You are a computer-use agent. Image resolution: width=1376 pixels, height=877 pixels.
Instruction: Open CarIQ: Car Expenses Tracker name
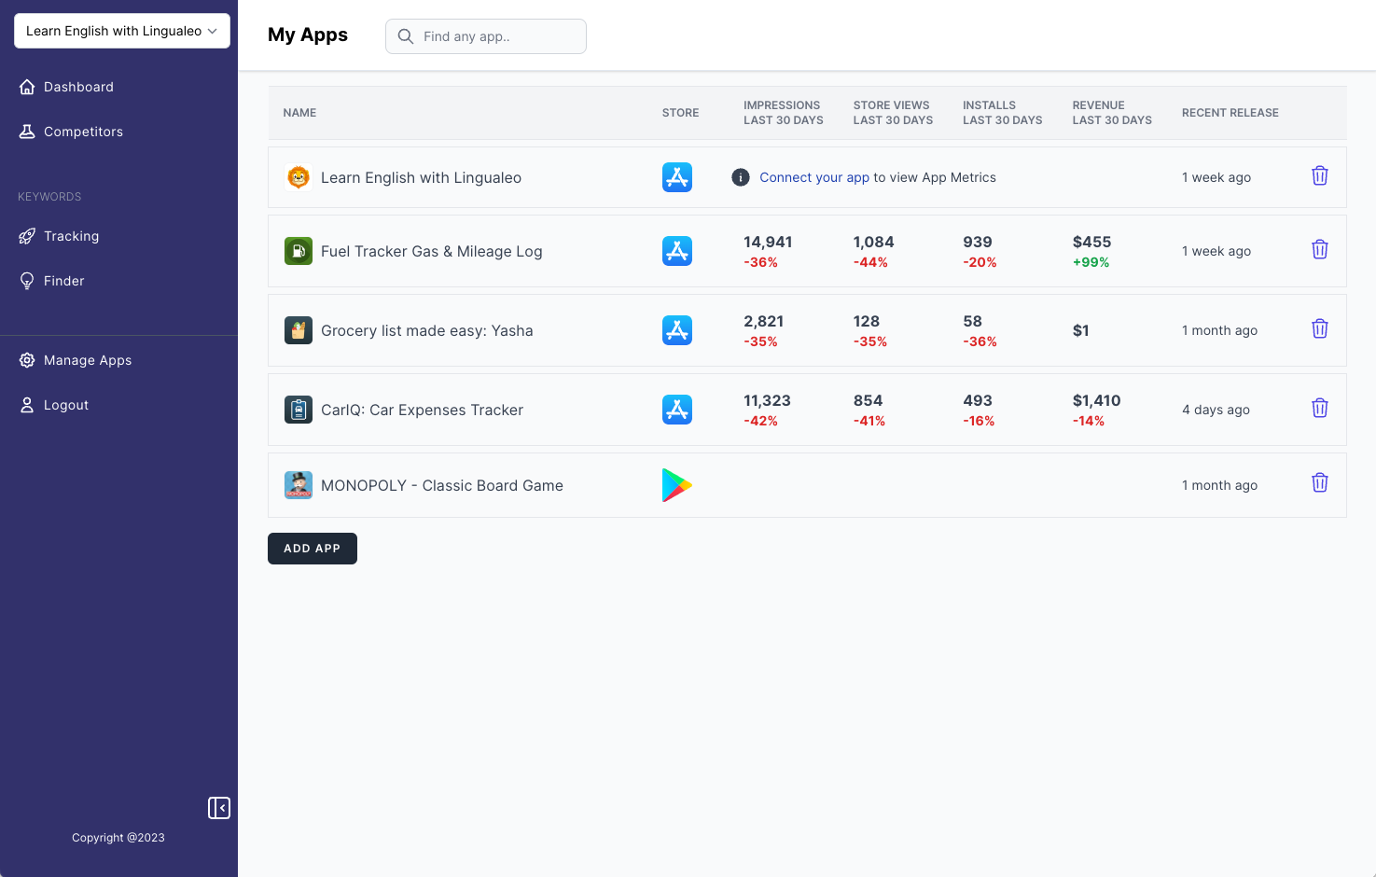click(x=422, y=410)
